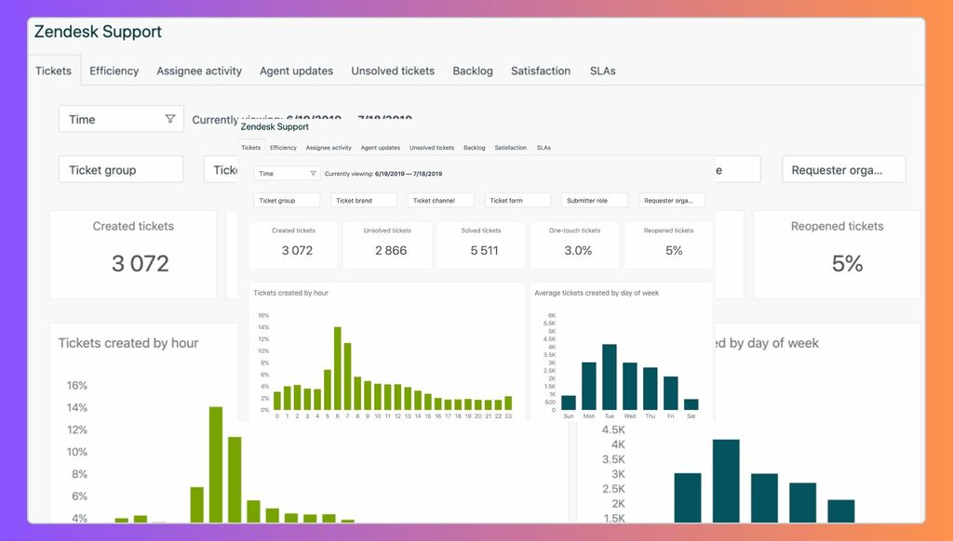This screenshot has width=953, height=541.
Task: Click the Created tickets card in the small overlay
Action: 293,245
